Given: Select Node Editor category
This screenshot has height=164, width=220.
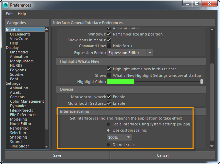Looking at the screenshot, I should tap(21, 124).
